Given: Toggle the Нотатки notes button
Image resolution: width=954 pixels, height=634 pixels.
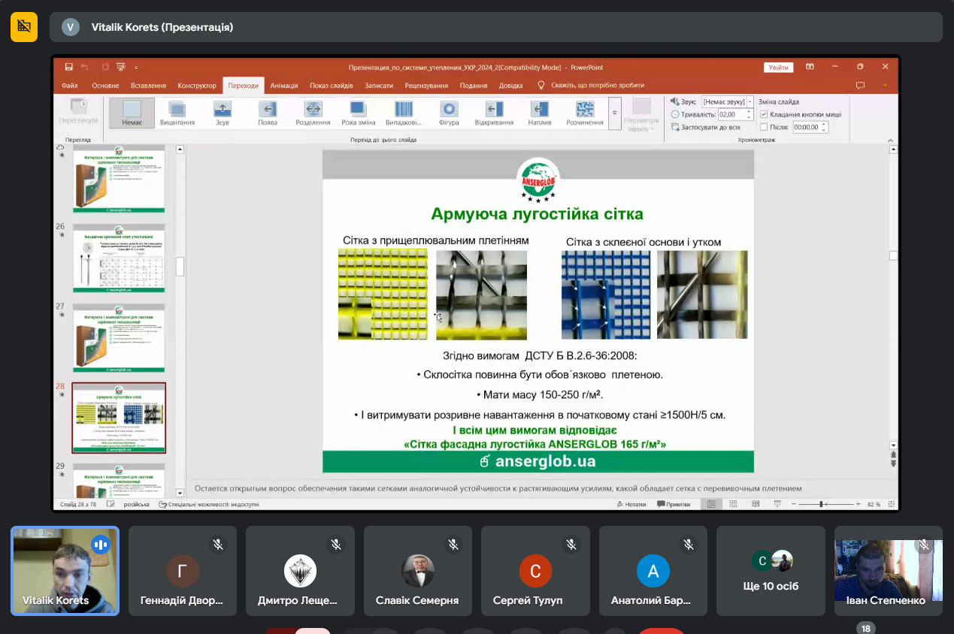Looking at the screenshot, I should click(631, 504).
